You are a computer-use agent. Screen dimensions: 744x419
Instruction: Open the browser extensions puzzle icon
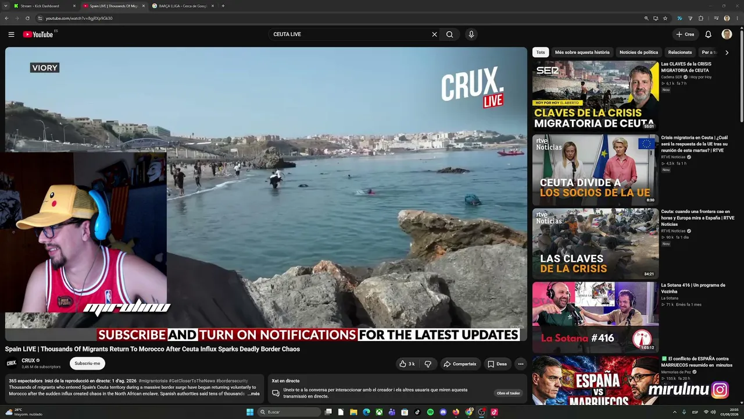(701, 18)
